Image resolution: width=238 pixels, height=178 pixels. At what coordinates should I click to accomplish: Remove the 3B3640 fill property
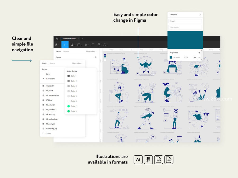point(199,57)
